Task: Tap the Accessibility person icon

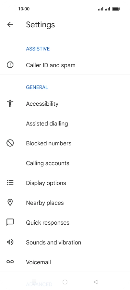Action: (10, 103)
